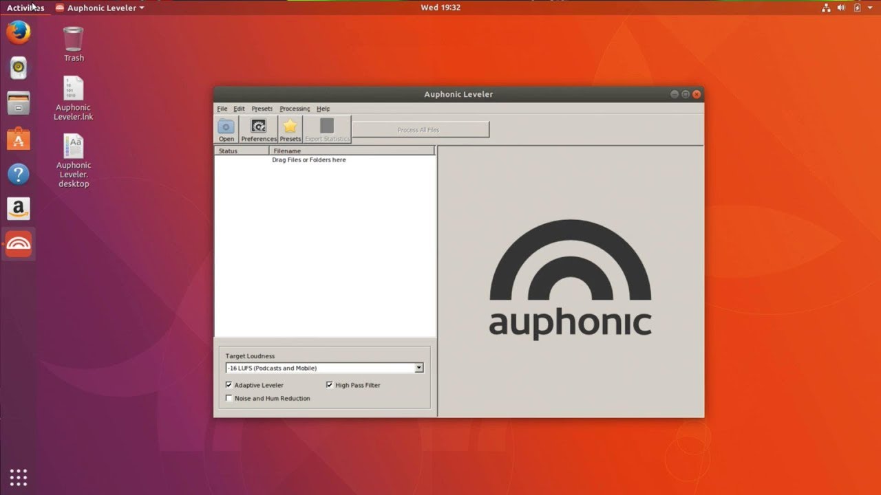The width and height of the screenshot is (881, 495).
Task: Open the clock showing Wed 19:32
Action: pos(440,8)
